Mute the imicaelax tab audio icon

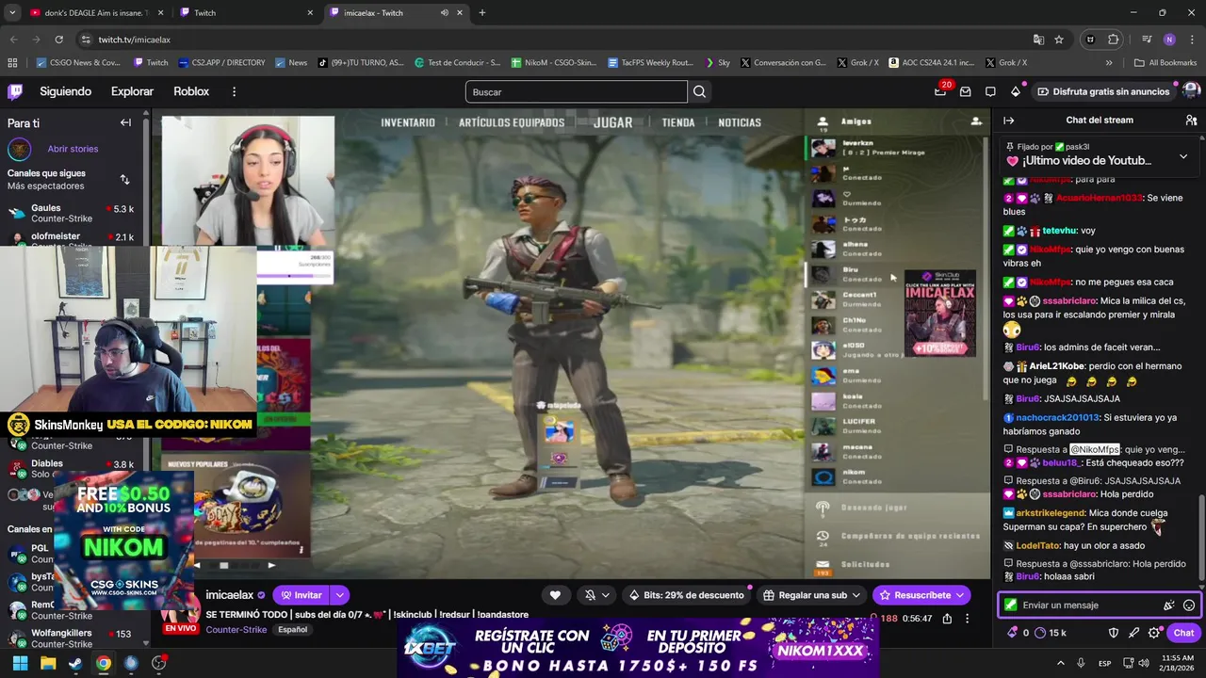click(444, 13)
